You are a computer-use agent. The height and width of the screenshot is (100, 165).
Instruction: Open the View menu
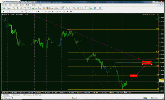(10, 5)
